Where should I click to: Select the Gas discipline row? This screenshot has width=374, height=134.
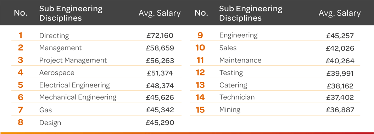coord(96,110)
